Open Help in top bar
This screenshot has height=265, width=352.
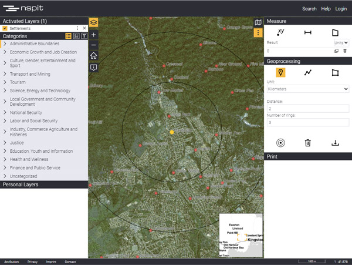pos(326,9)
